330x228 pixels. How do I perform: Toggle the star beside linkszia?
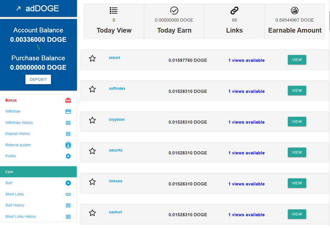[x=92, y=182]
